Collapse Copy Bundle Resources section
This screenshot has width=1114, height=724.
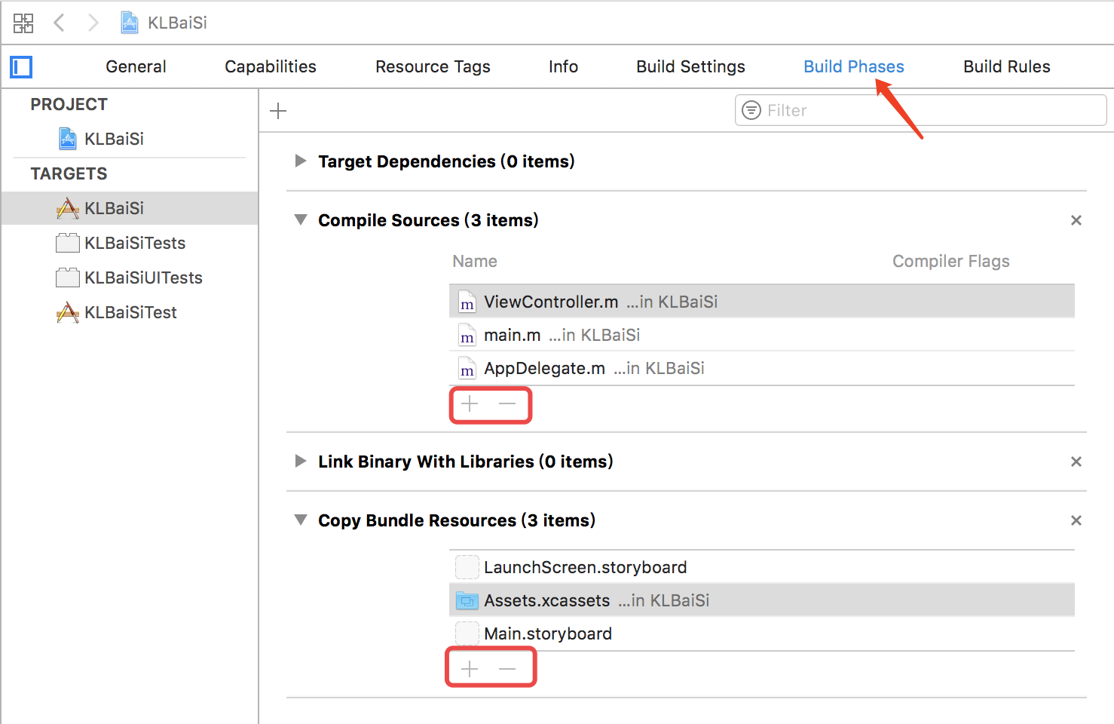click(x=301, y=520)
